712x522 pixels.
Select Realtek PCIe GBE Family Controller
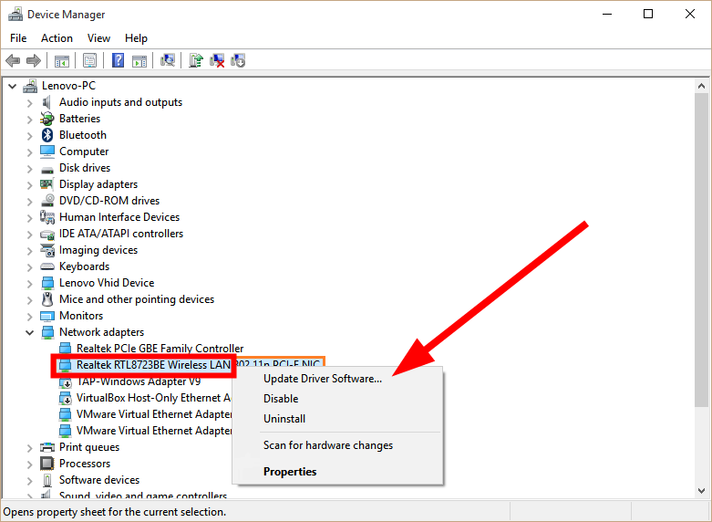[x=160, y=349]
